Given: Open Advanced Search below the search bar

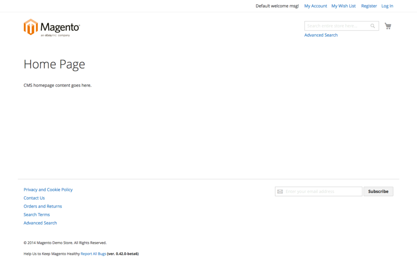Looking at the screenshot, I should 321,35.
